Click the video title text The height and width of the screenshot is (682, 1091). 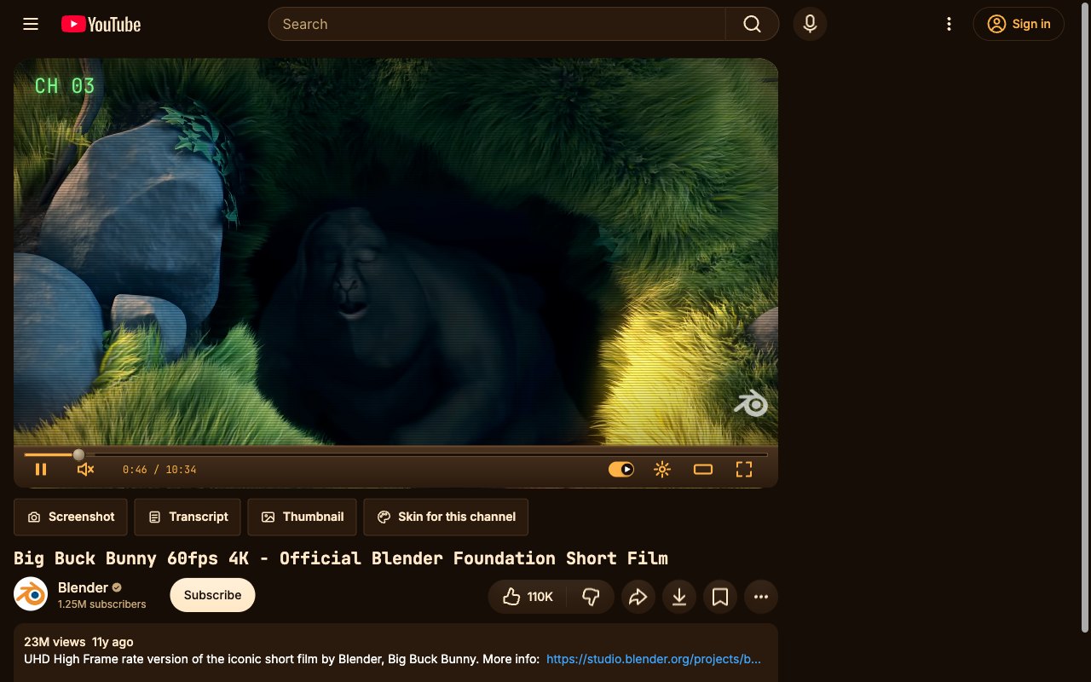tap(341, 558)
